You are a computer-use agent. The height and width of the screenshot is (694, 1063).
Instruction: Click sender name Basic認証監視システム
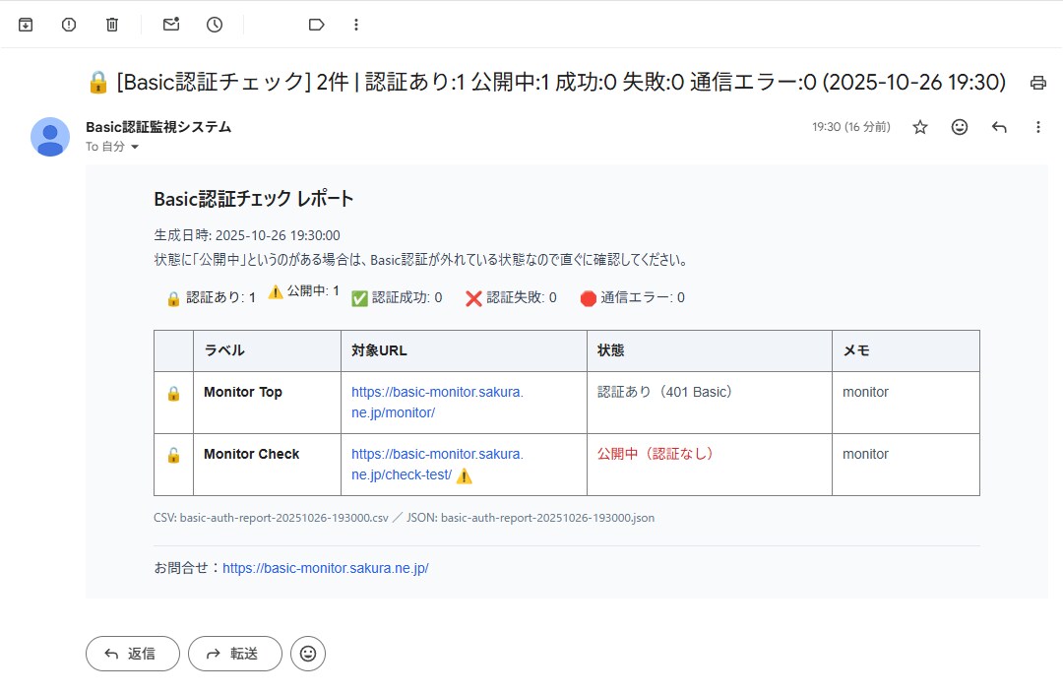click(x=158, y=127)
